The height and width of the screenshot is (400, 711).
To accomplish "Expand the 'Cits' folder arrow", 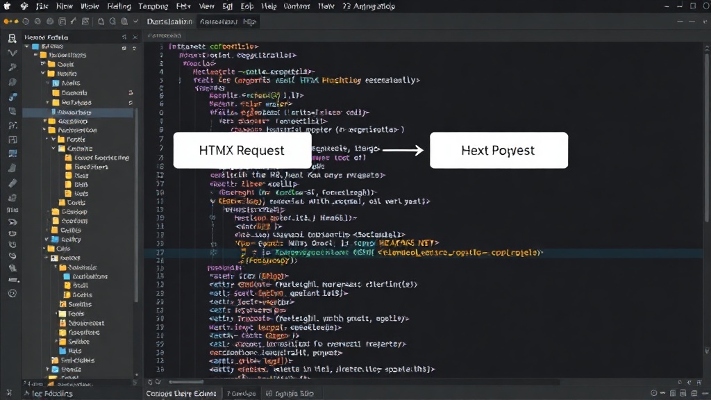I will tap(44, 249).
